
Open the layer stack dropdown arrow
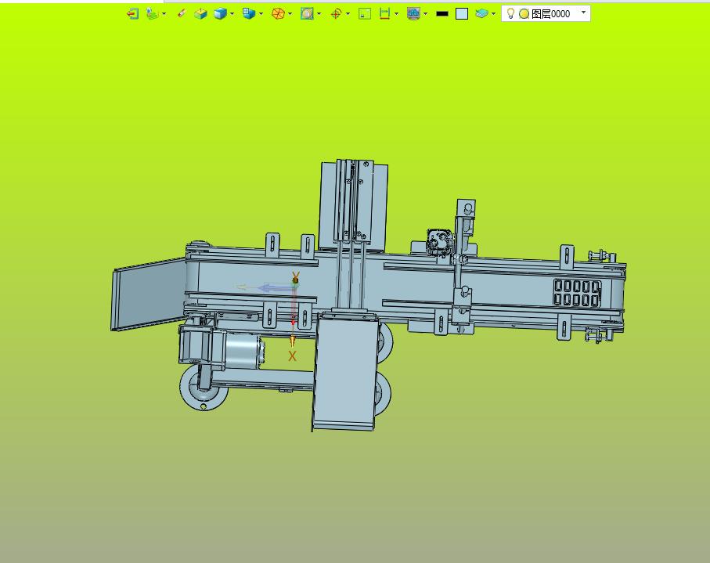click(x=494, y=14)
